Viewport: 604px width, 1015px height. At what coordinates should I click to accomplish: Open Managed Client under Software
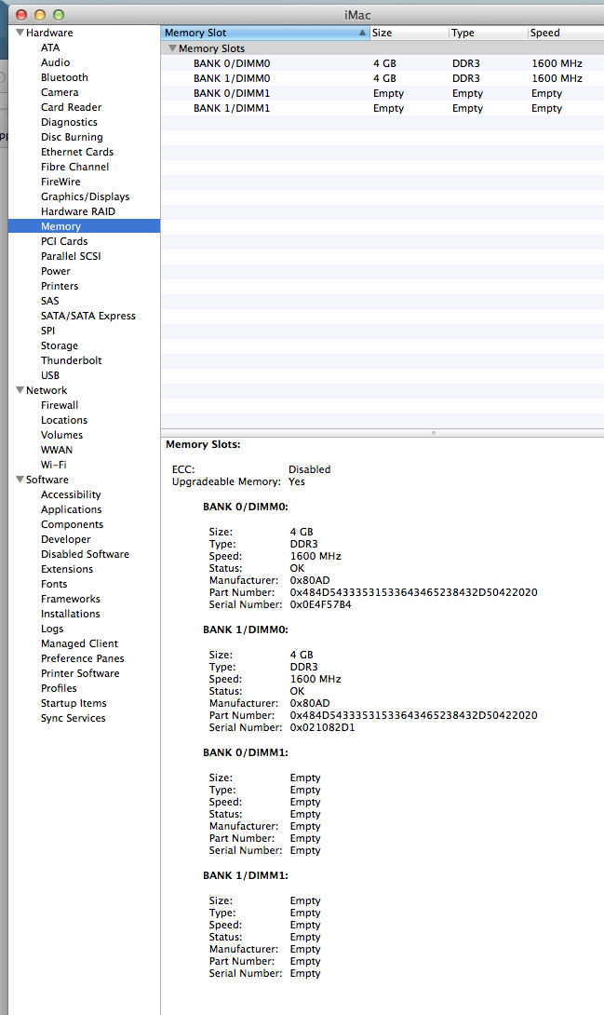pos(79,643)
